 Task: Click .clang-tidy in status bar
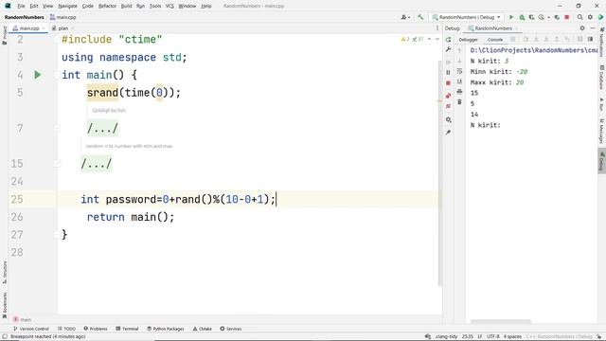click(x=446, y=337)
